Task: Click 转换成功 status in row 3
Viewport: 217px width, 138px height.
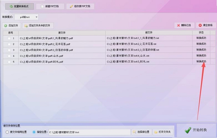Action: click(x=201, y=50)
